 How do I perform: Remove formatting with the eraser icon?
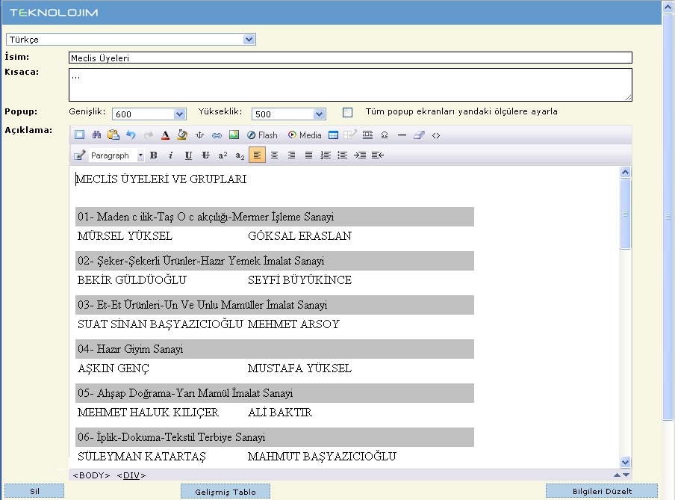pos(419,135)
